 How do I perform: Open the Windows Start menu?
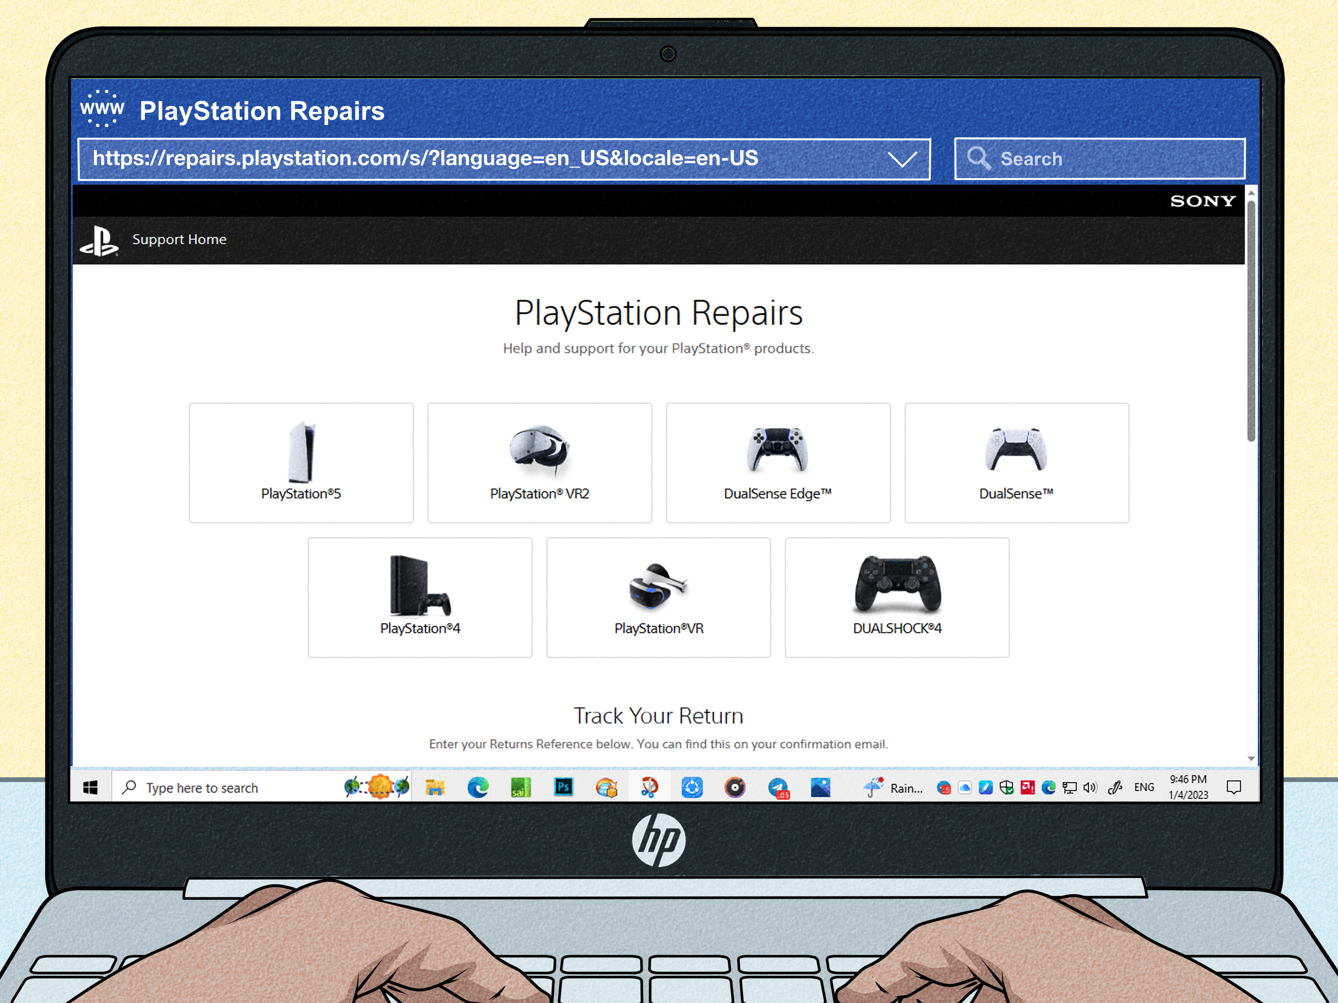coord(91,787)
